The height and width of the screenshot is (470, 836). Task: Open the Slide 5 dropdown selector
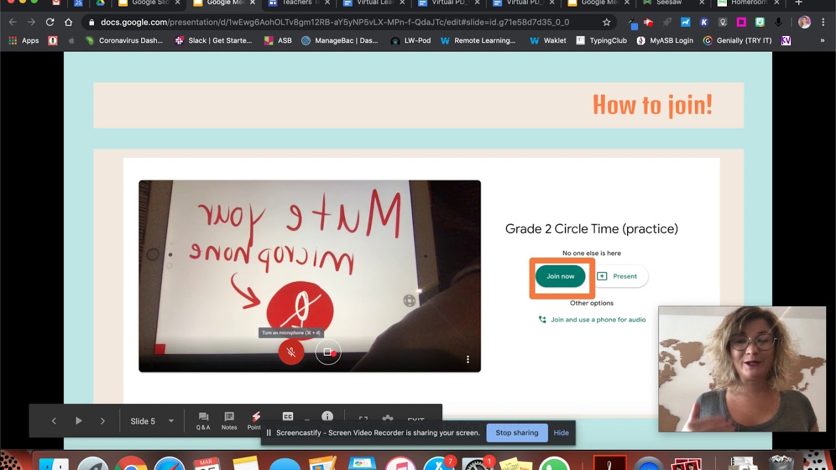(152, 421)
